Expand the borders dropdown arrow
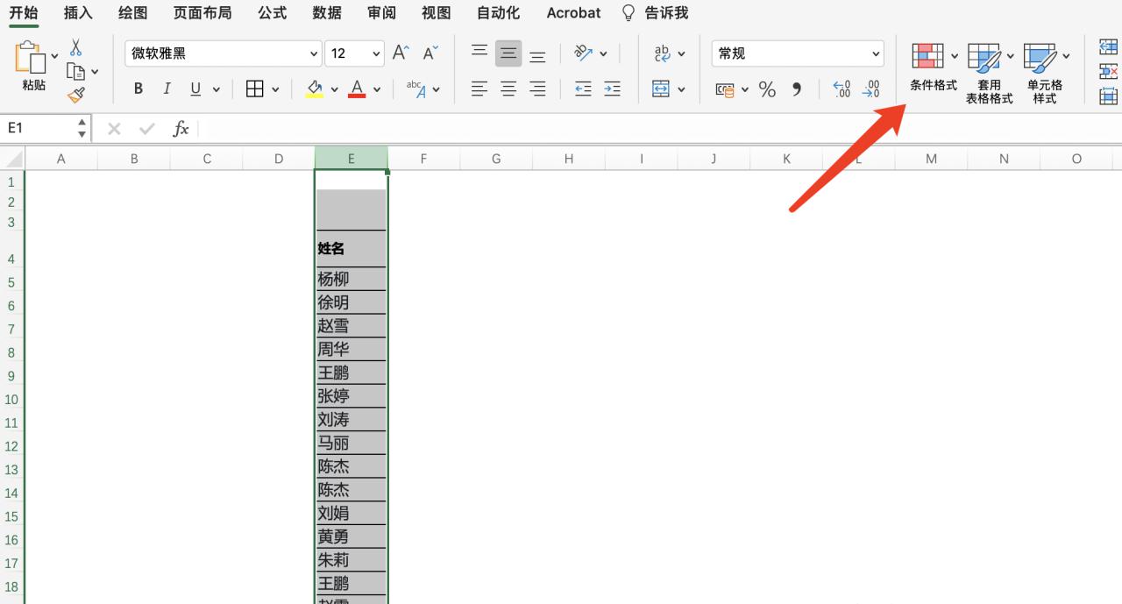Screen dimensions: 1122x604 point(275,89)
